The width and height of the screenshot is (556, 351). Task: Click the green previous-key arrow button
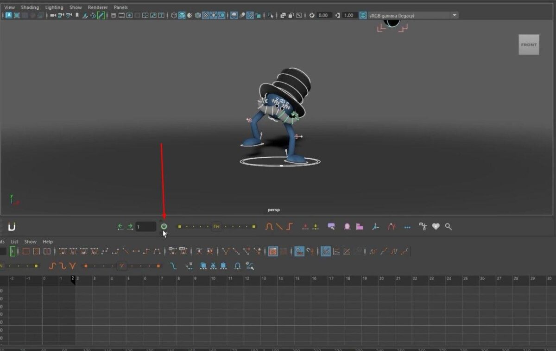click(121, 226)
